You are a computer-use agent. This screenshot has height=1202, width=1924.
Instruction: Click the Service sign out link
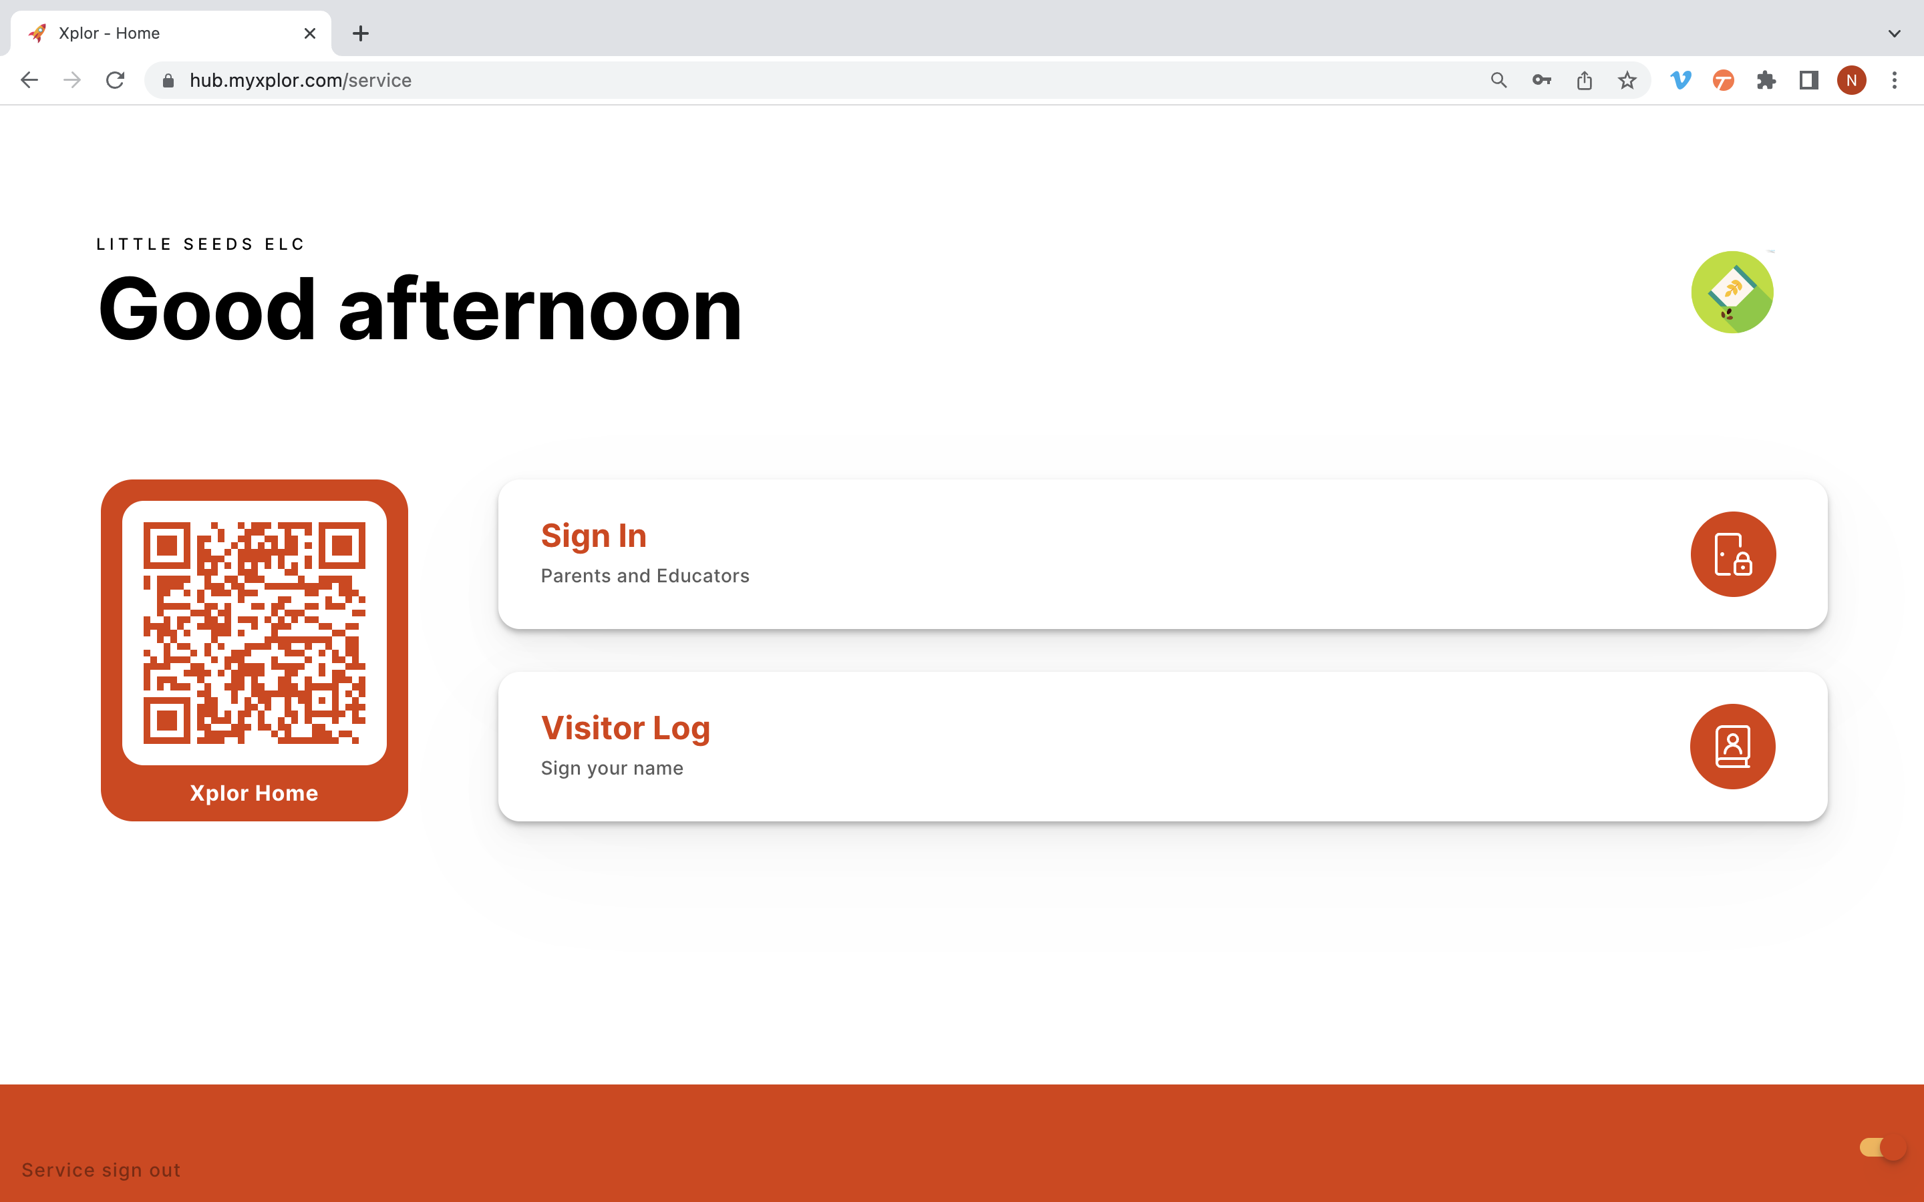click(x=100, y=1169)
